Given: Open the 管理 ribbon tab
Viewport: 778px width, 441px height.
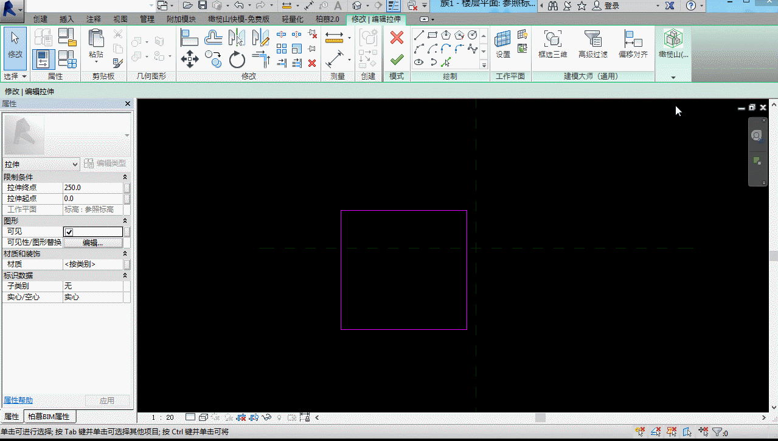Looking at the screenshot, I should (x=147, y=19).
